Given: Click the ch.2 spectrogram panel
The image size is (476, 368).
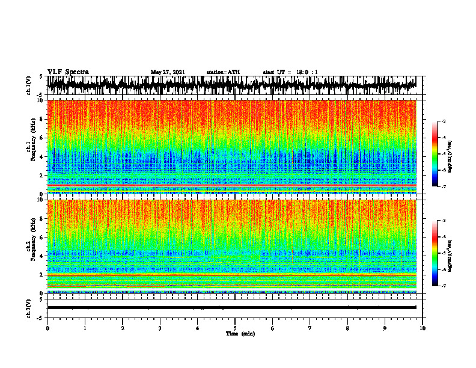Looking at the screenshot, I should [231, 247].
